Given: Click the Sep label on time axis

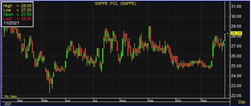Looking at the screenshot, I should point(151,100).
